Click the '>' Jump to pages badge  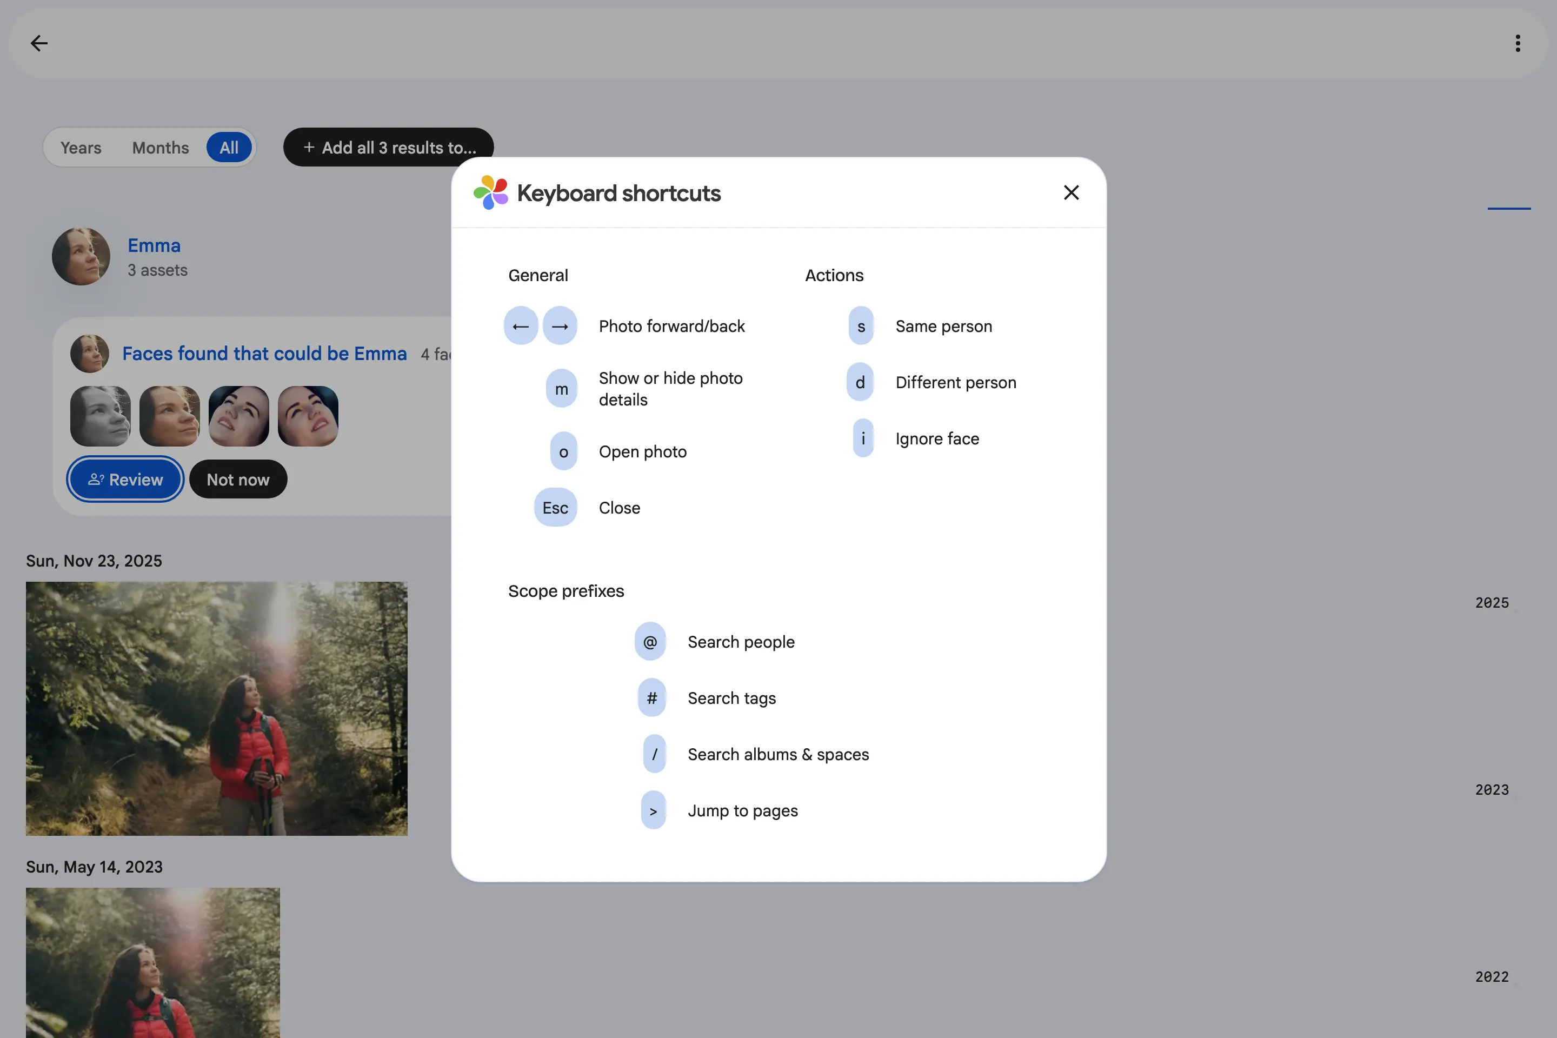pos(654,810)
